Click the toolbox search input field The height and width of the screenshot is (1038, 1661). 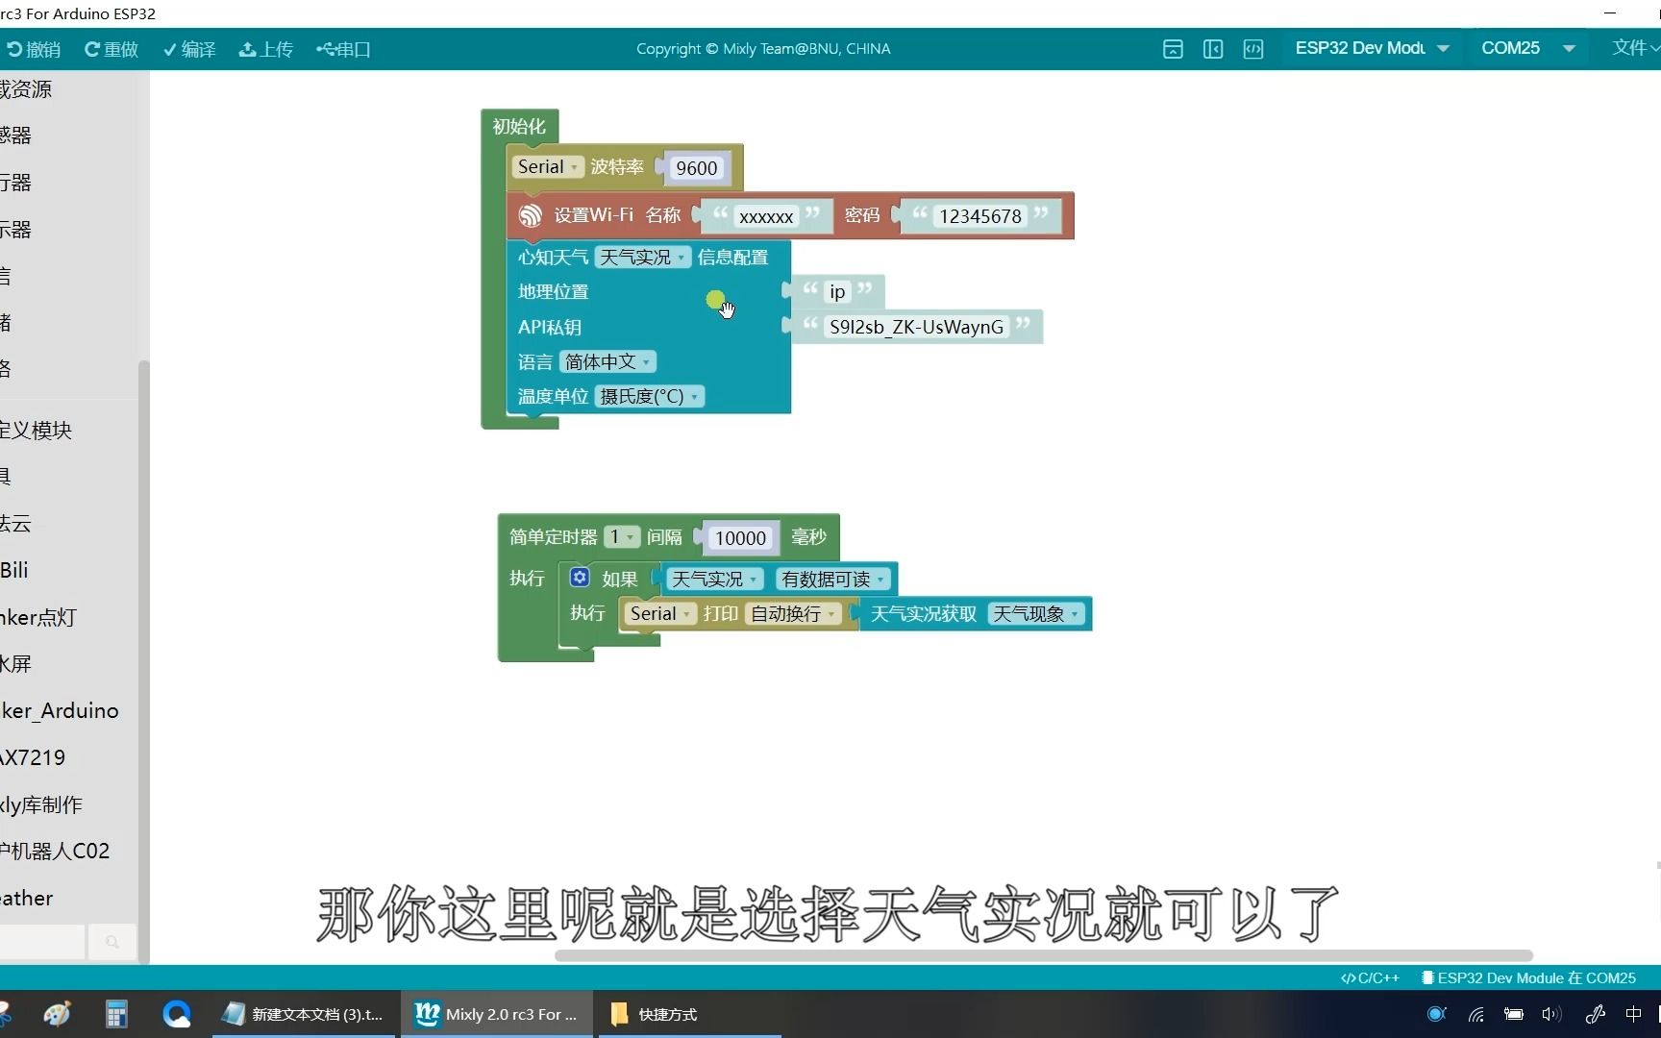click(42, 942)
